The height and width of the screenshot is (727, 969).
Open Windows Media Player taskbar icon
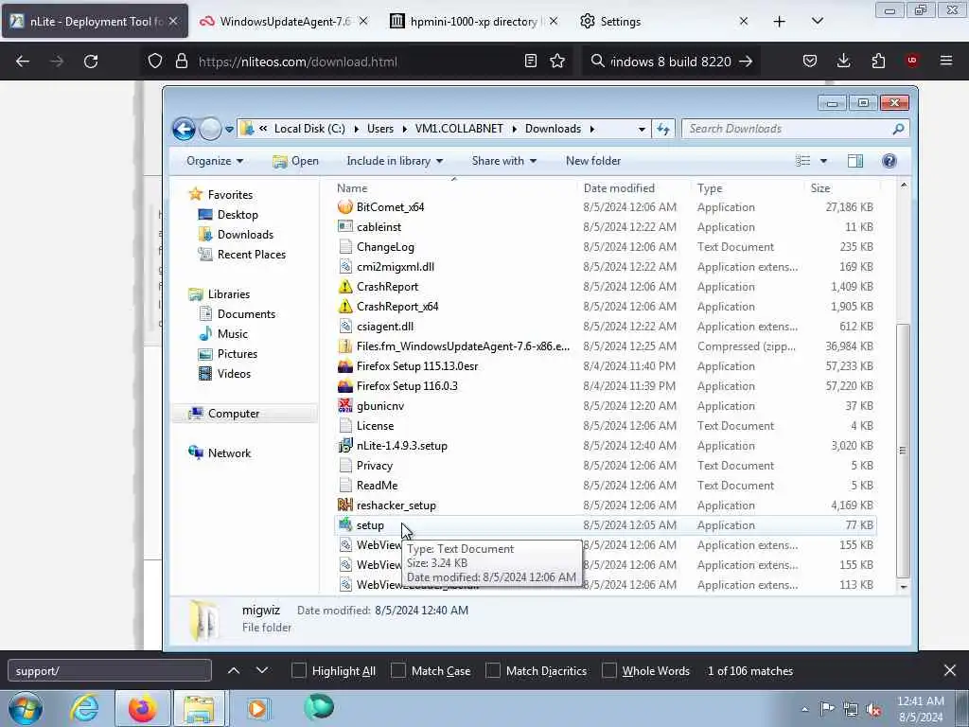click(257, 708)
